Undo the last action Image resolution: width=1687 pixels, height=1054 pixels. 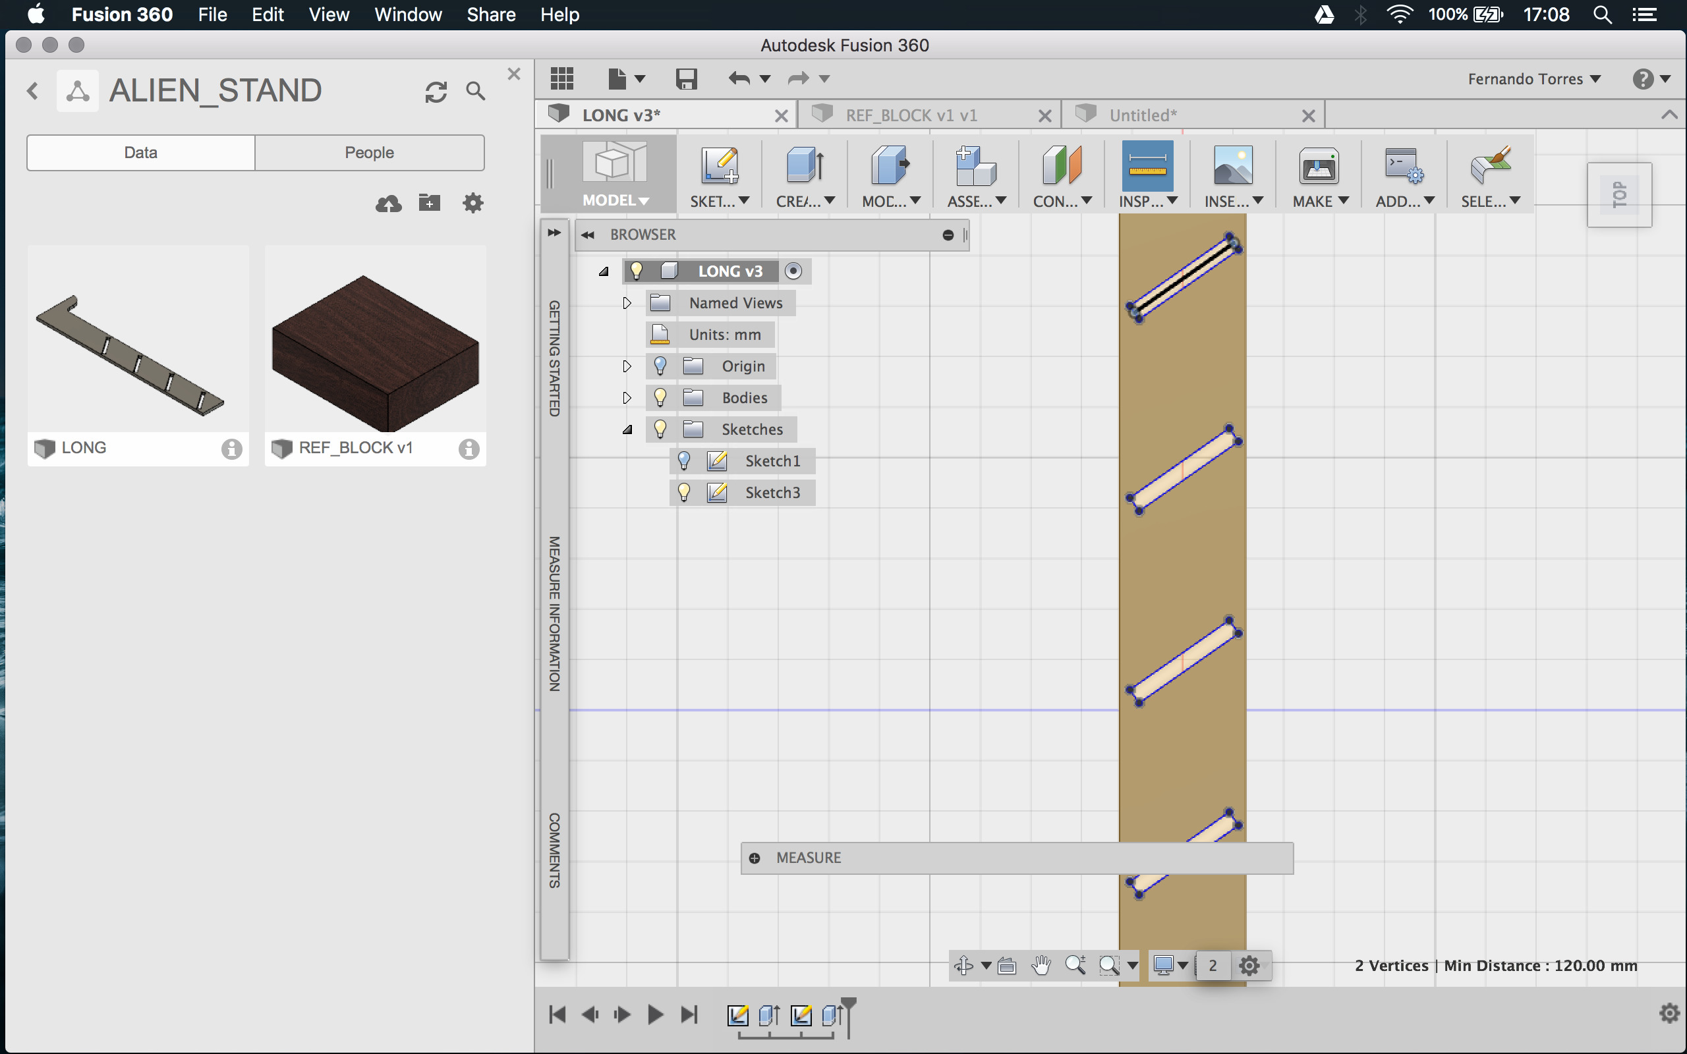(739, 79)
